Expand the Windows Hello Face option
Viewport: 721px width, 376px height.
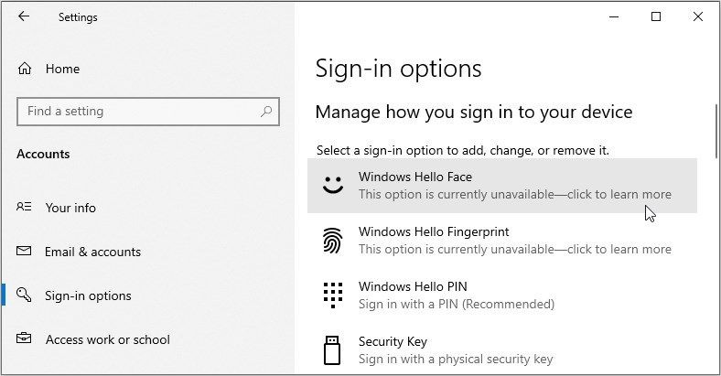[x=502, y=186]
